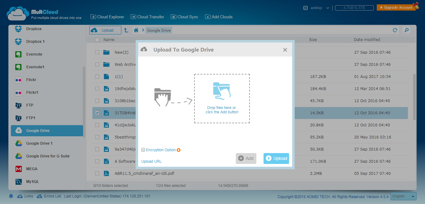Refresh the file list
The width and height of the screenshot is (425, 204).
point(395,30)
